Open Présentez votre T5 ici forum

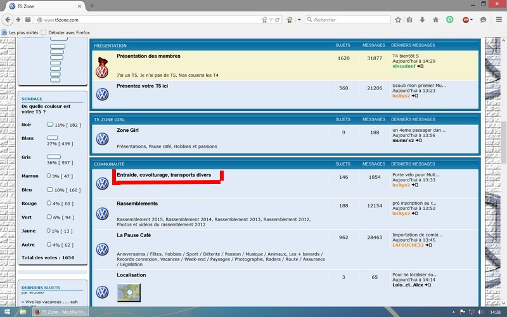point(142,86)
